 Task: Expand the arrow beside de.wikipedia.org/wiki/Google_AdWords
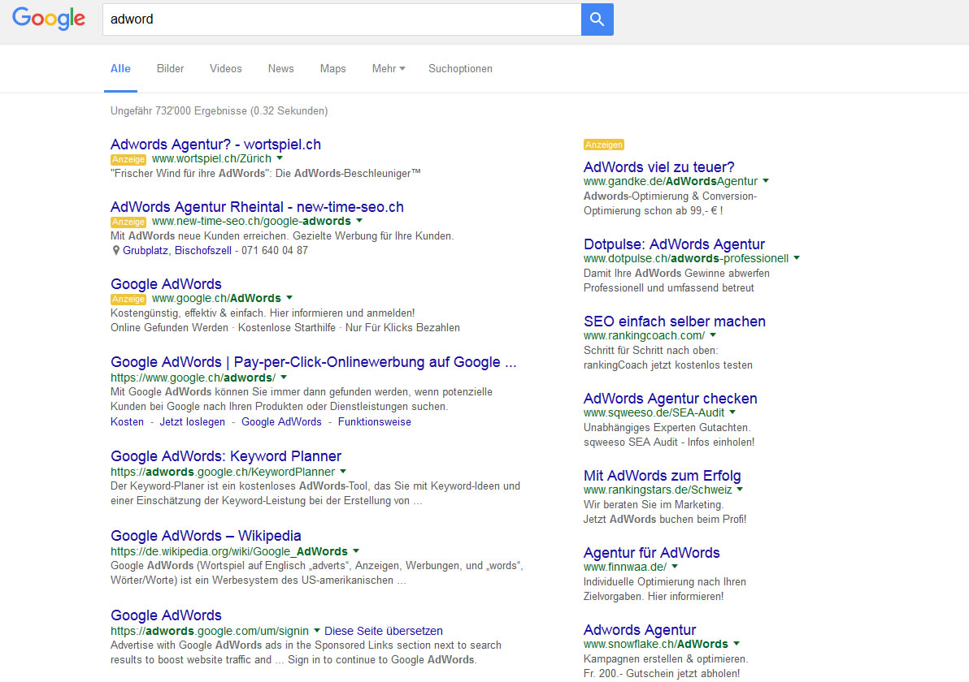tap(356, 551)
